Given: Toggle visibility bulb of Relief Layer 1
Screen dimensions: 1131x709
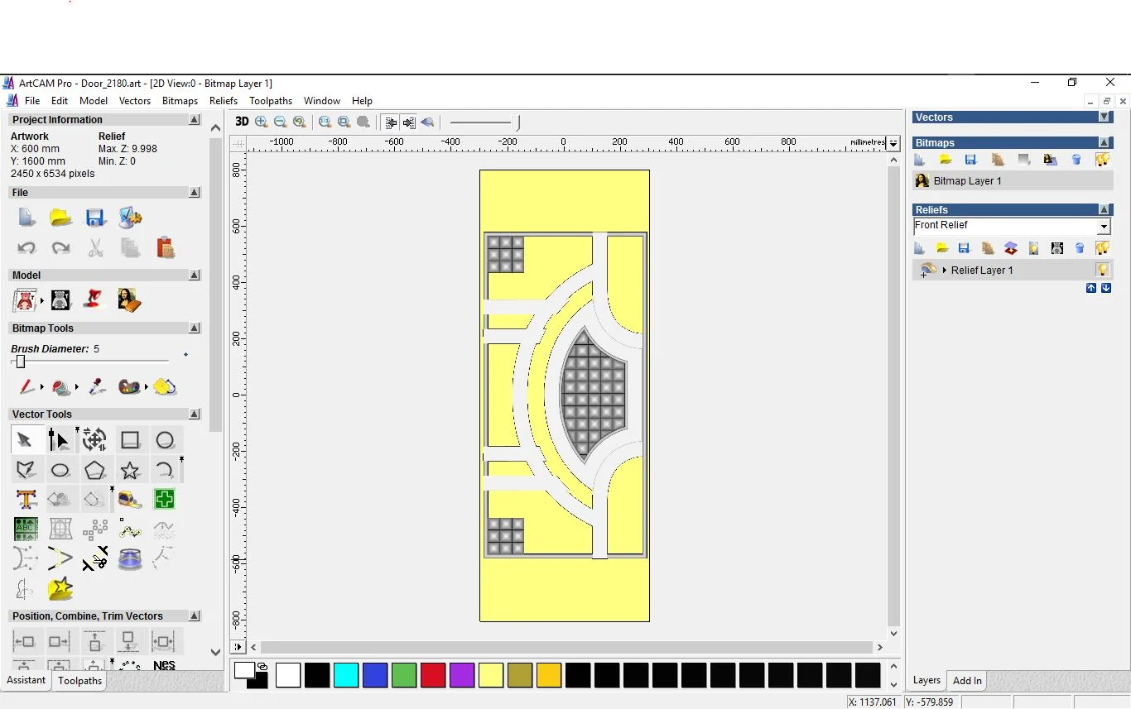Looking at the screenshot, I should pyautogui.click(x=1102, y=270).
